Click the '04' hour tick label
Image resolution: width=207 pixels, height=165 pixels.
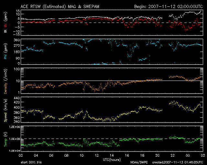coord(36,155)
